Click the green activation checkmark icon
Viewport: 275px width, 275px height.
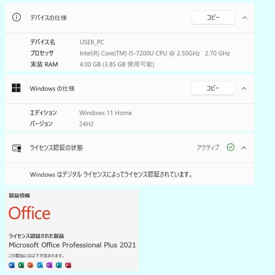point(230,147)
